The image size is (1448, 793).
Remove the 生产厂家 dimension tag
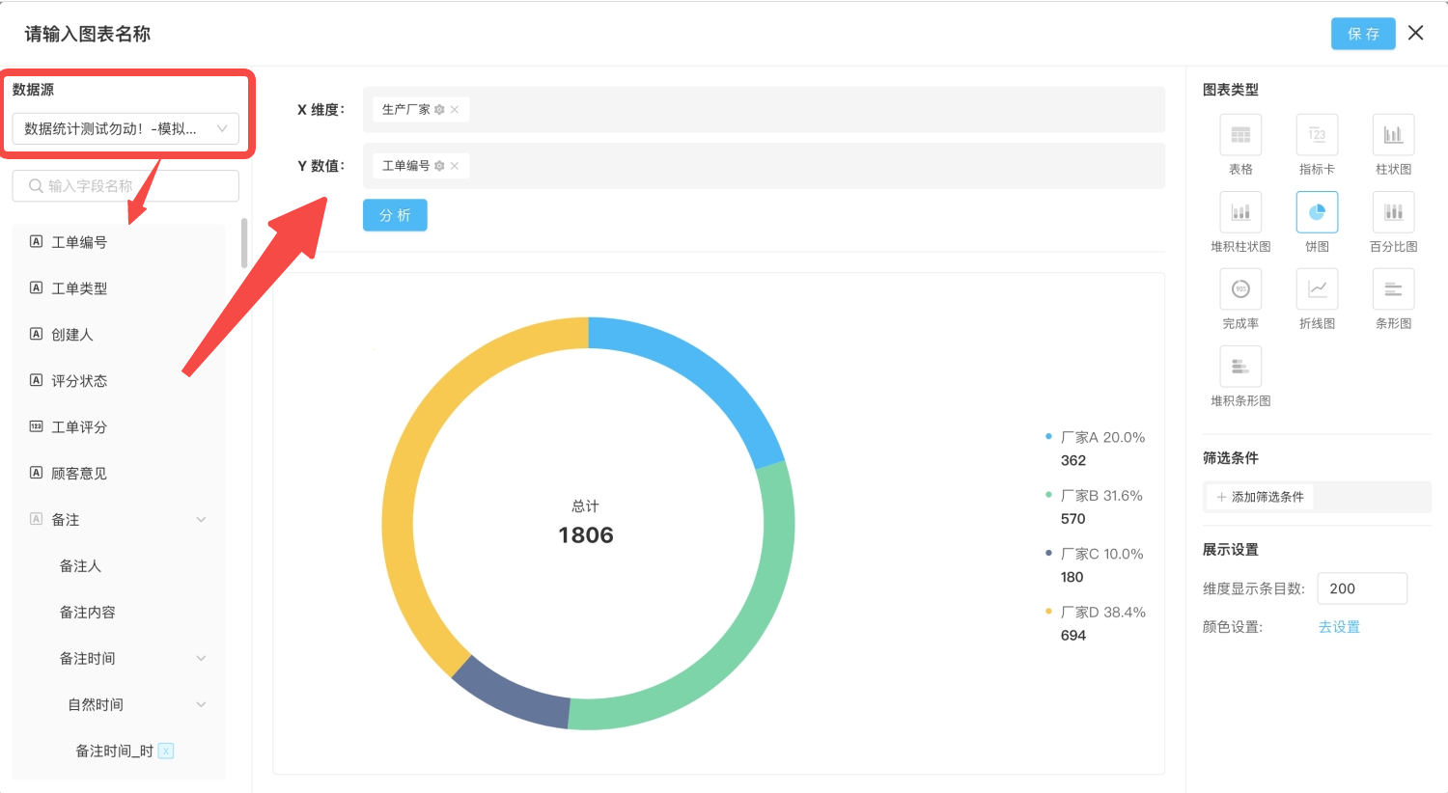point(455,110)
